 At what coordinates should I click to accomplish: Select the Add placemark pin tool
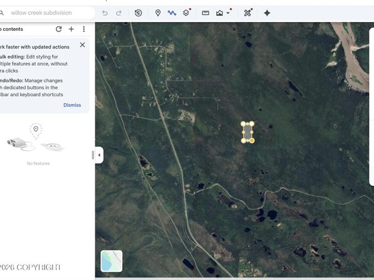coord(158,13)
